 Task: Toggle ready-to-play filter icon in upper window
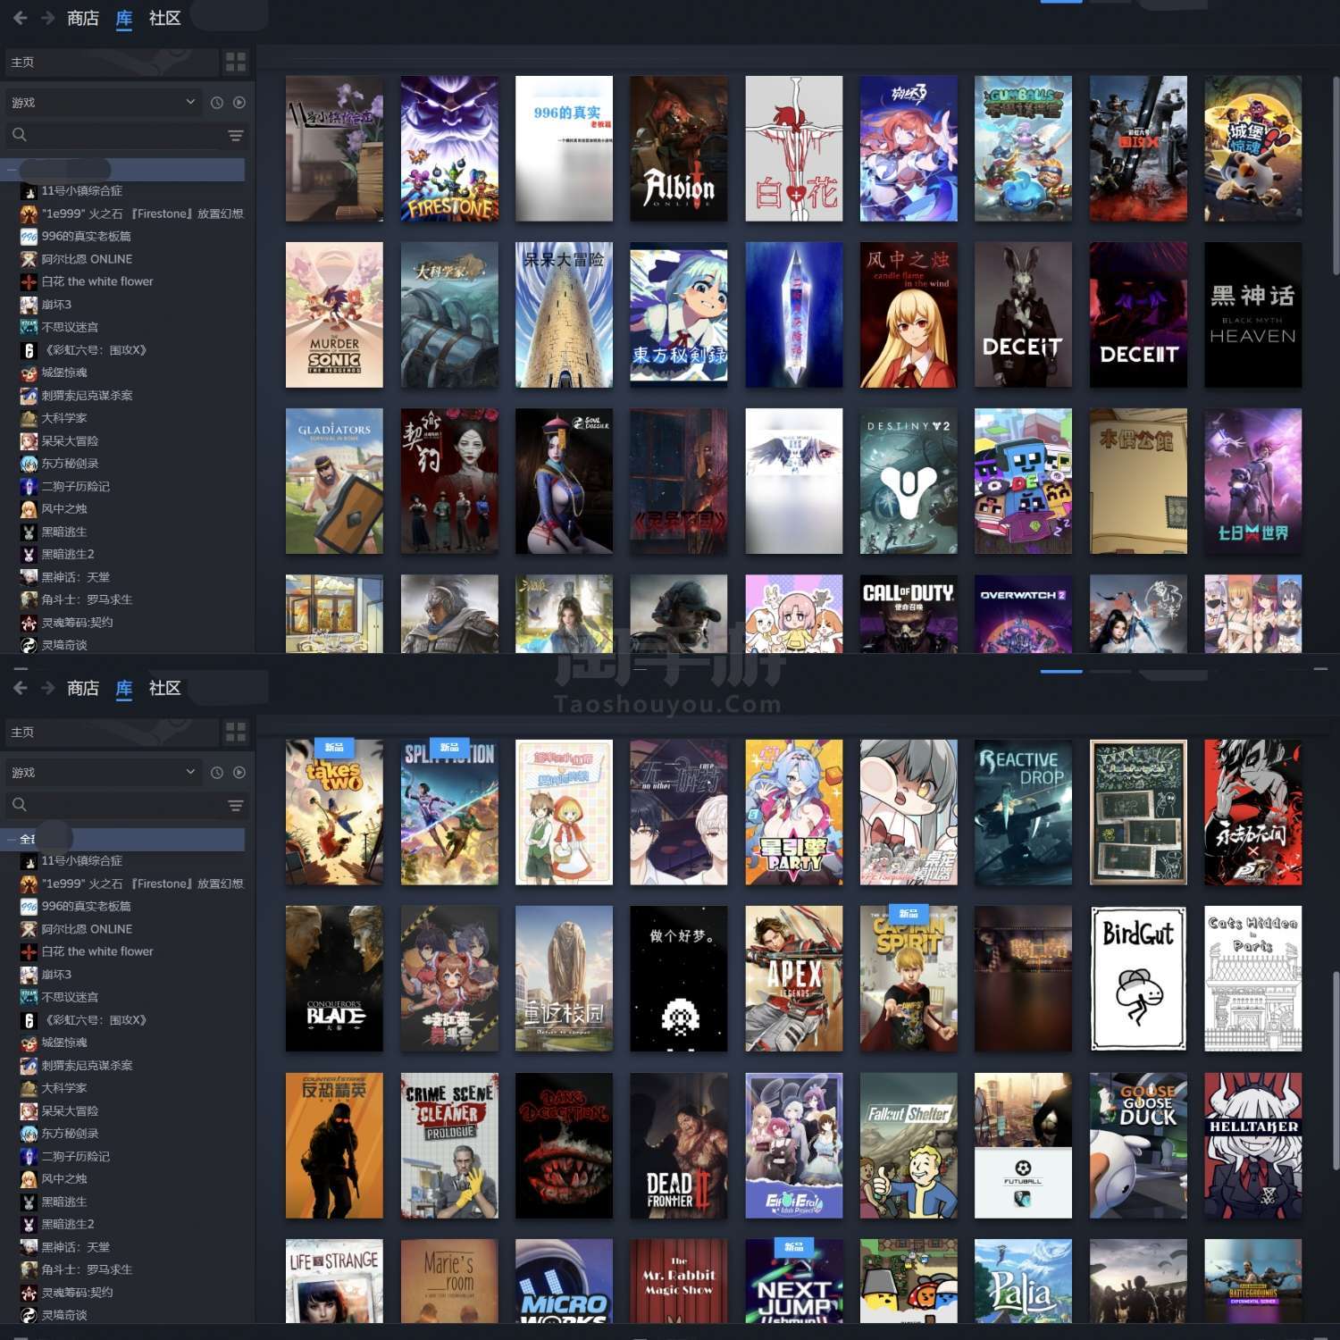239,103
